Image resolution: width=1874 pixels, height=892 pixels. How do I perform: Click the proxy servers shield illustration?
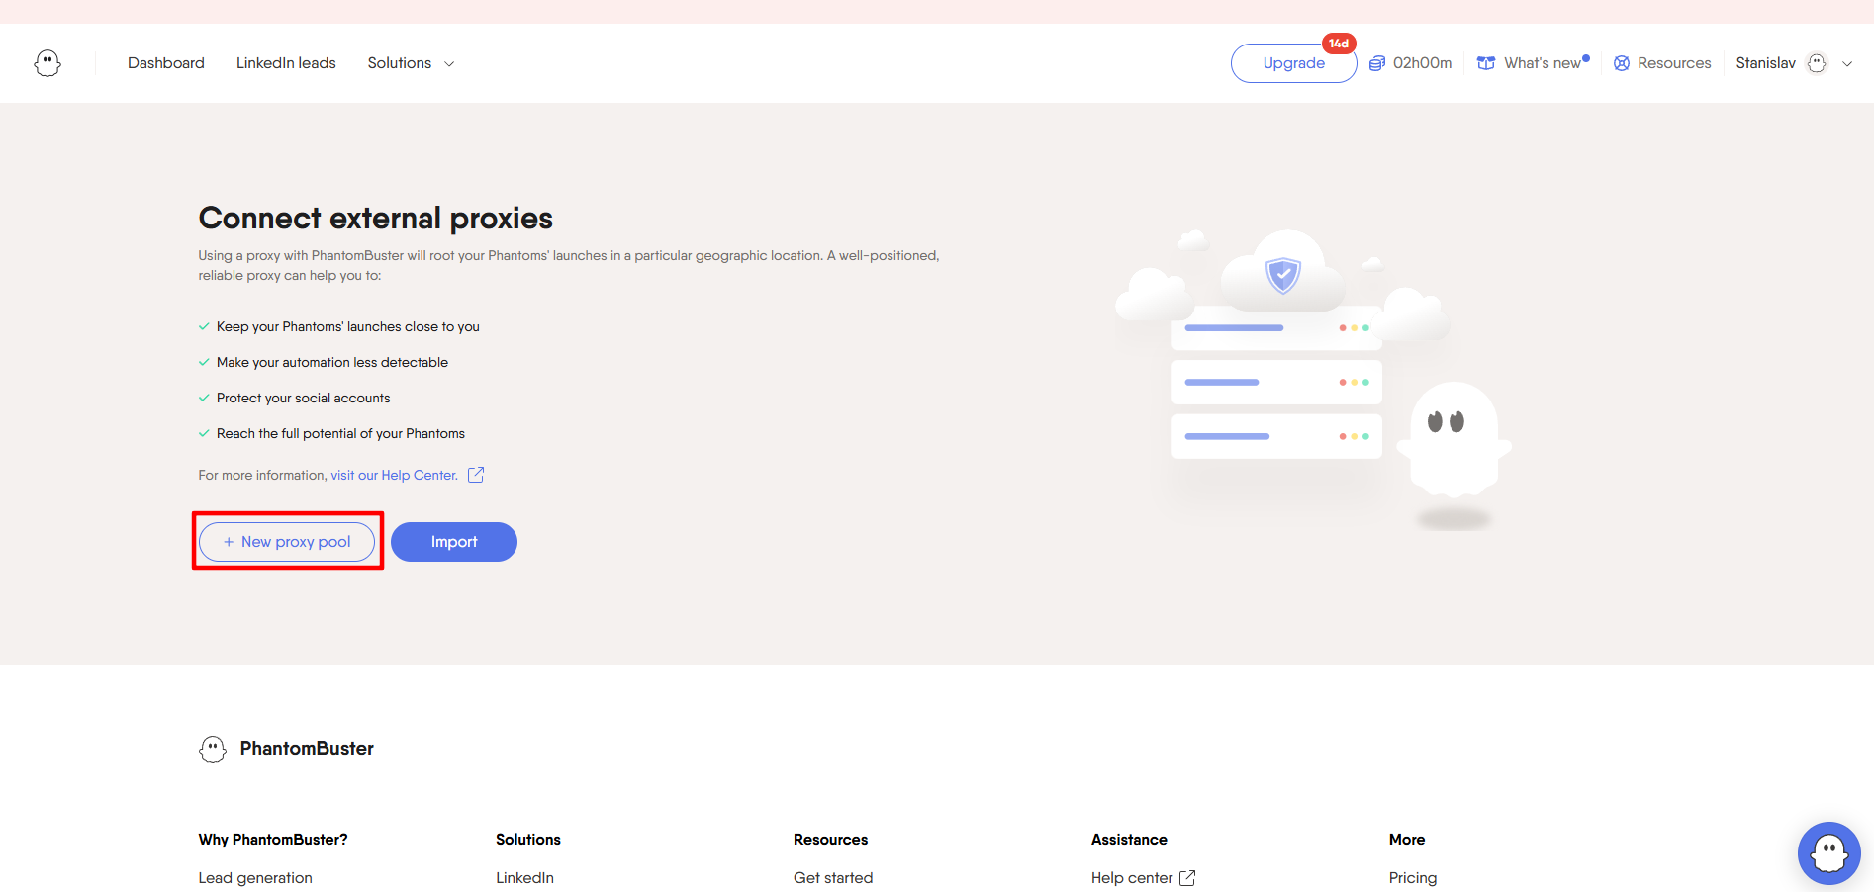(1283, 274)
